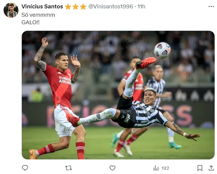Click the repost arrows icon
The height and width of the screenshot is (174, 217).
[x=69, y=168]
